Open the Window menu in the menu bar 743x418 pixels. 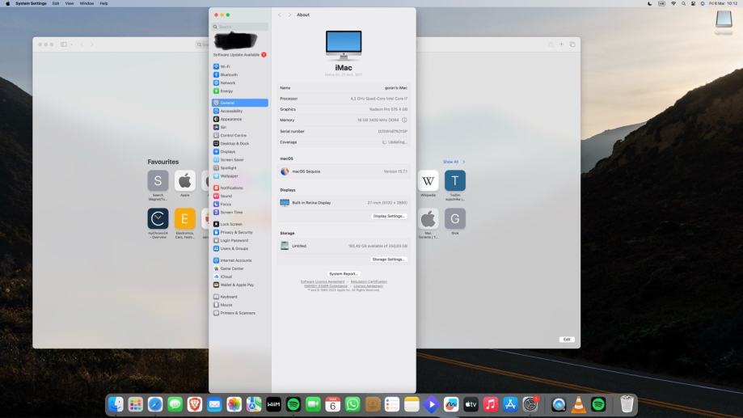(x=86, y=3)
